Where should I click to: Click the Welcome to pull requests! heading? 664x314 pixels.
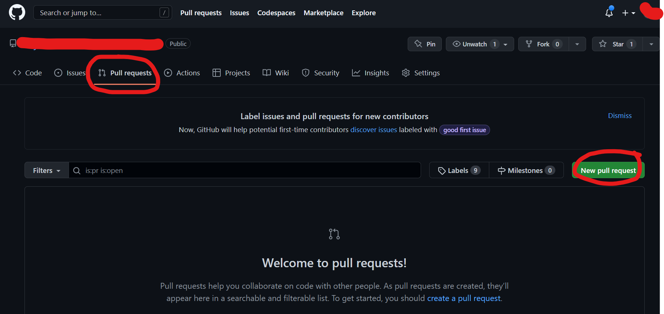click(334, 263)
